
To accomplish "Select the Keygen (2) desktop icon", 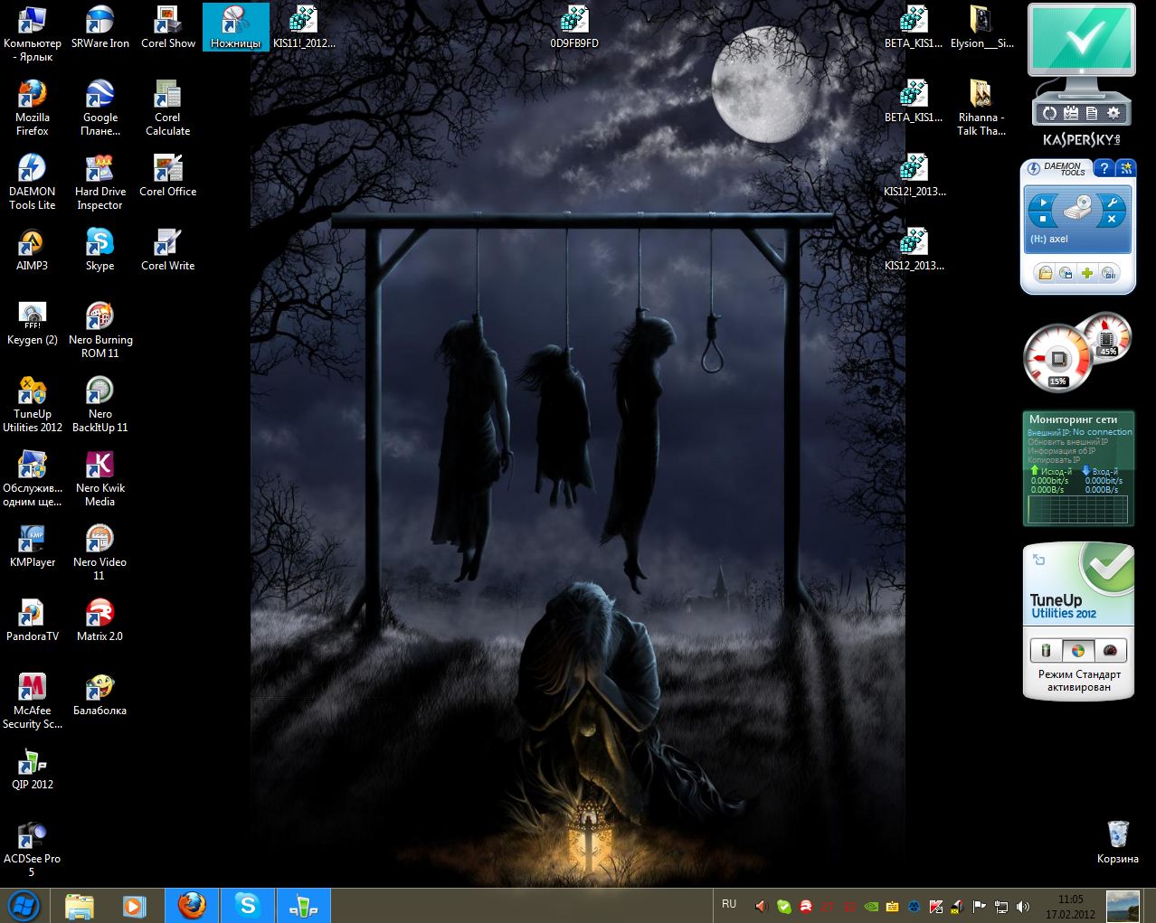I will (33, 324).
